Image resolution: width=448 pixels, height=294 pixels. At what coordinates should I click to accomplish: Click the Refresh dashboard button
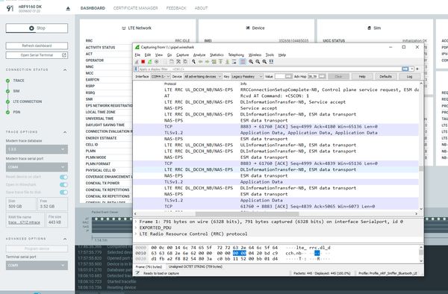(x=37, y=46)
